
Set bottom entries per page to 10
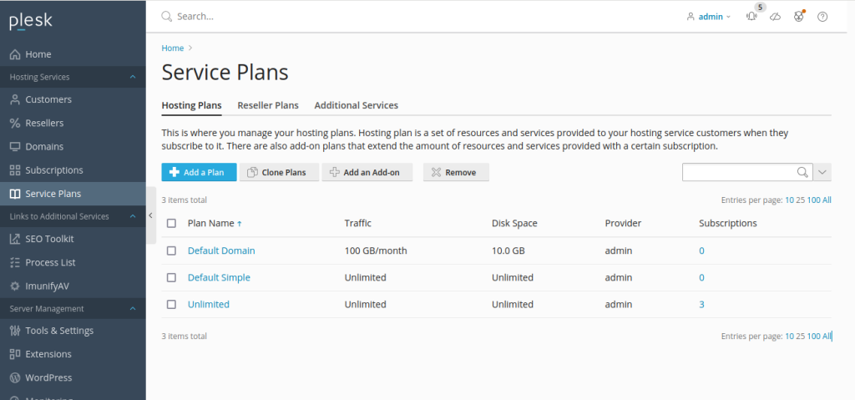point(789,337)
